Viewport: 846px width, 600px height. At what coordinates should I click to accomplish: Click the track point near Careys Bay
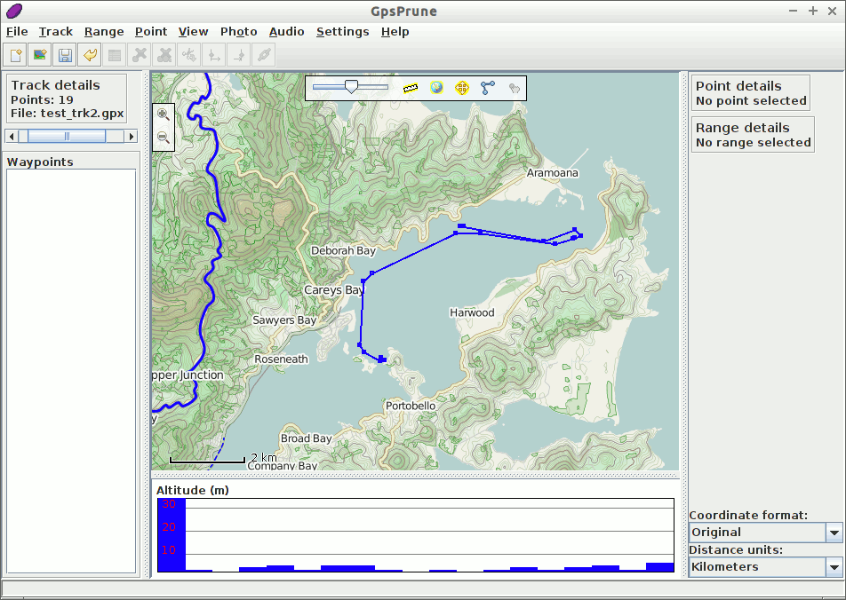363,280
